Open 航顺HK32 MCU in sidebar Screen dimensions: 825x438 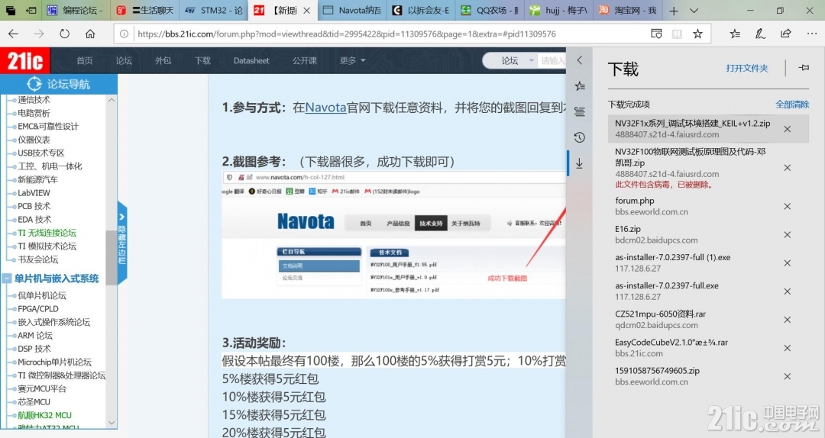[x=45, y=415]
